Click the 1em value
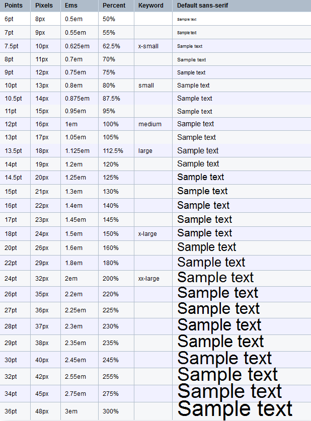The height and width of the screenshot is (421, 311). coord(71,124)
